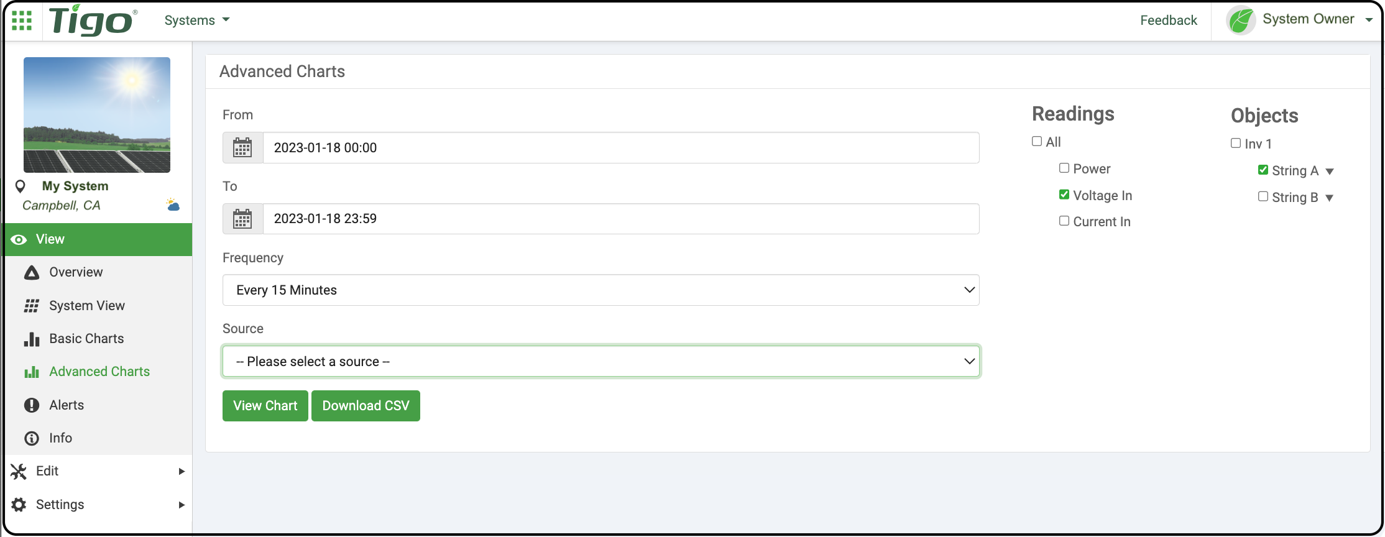Enable the Power reading checkbox
The image size is (1385, 537).
1064,168
